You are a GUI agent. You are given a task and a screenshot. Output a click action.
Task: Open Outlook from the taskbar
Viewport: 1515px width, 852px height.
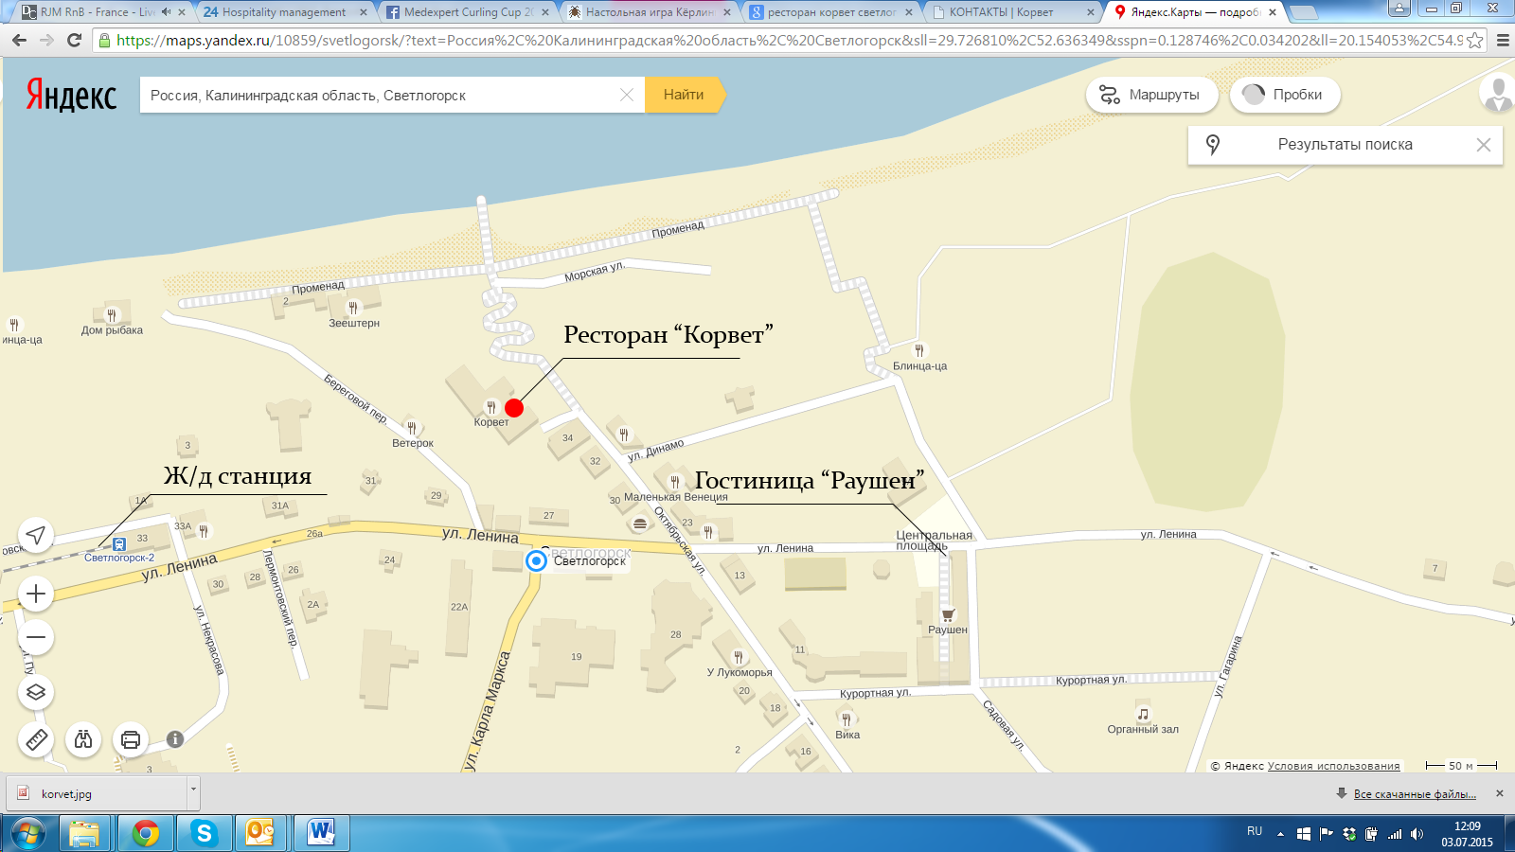260,833
